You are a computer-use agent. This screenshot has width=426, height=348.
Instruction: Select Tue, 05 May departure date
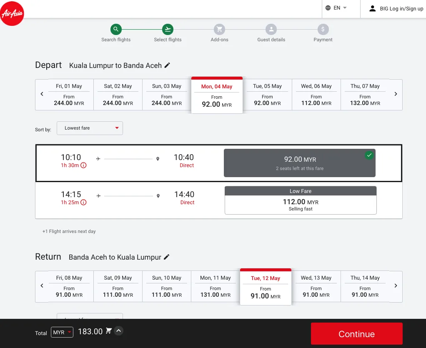(x=267, y=95)
